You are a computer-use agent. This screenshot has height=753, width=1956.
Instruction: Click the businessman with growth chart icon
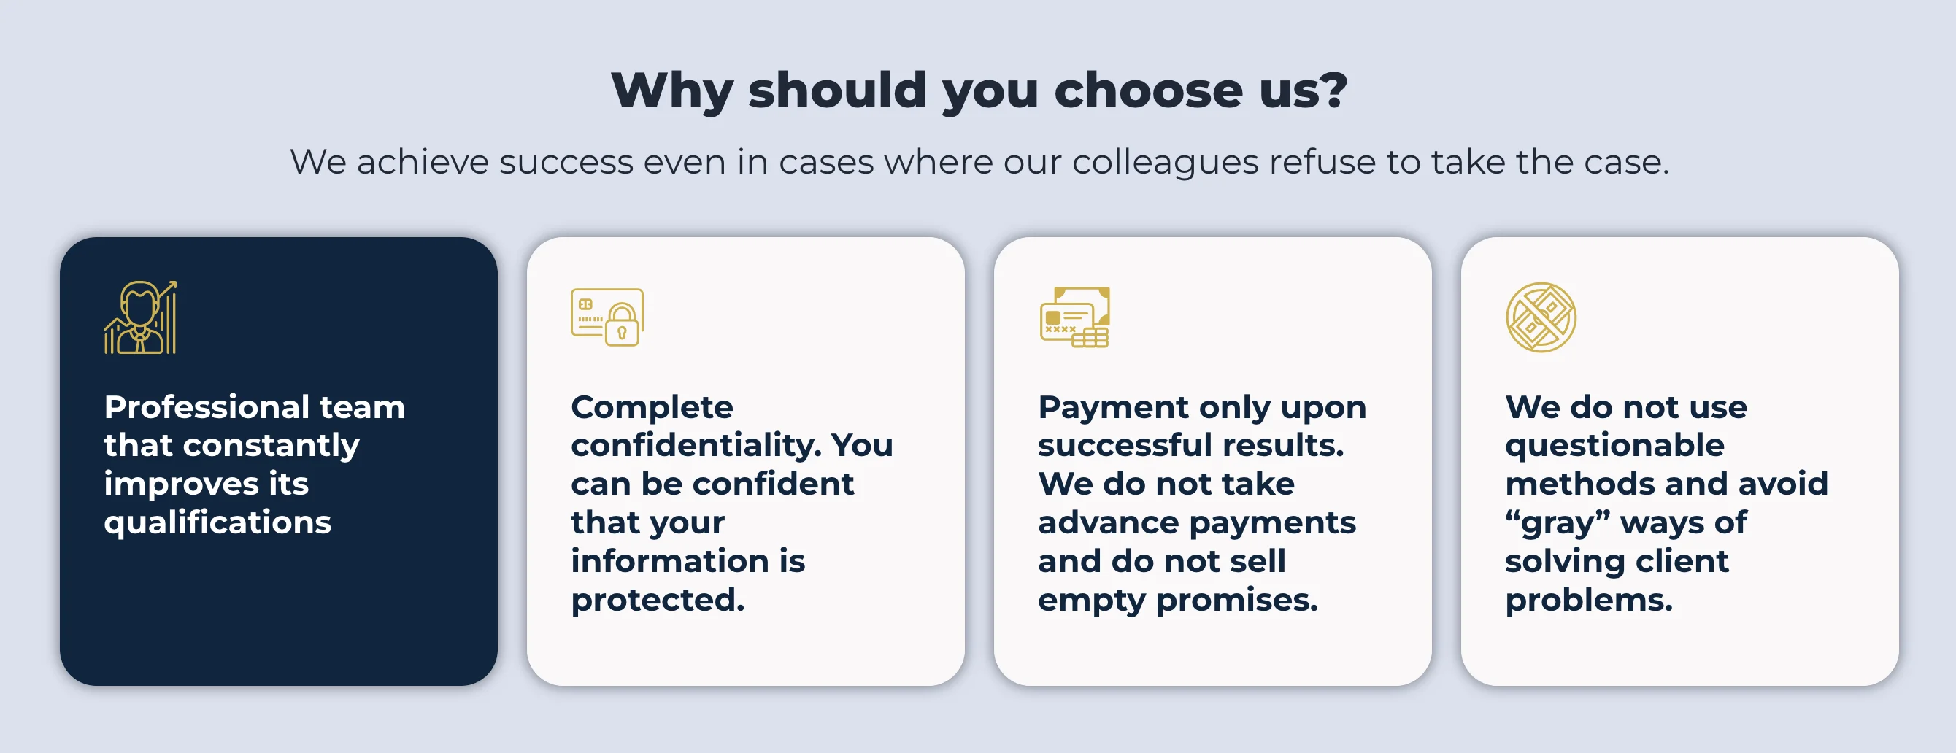(x=140, y=317)
